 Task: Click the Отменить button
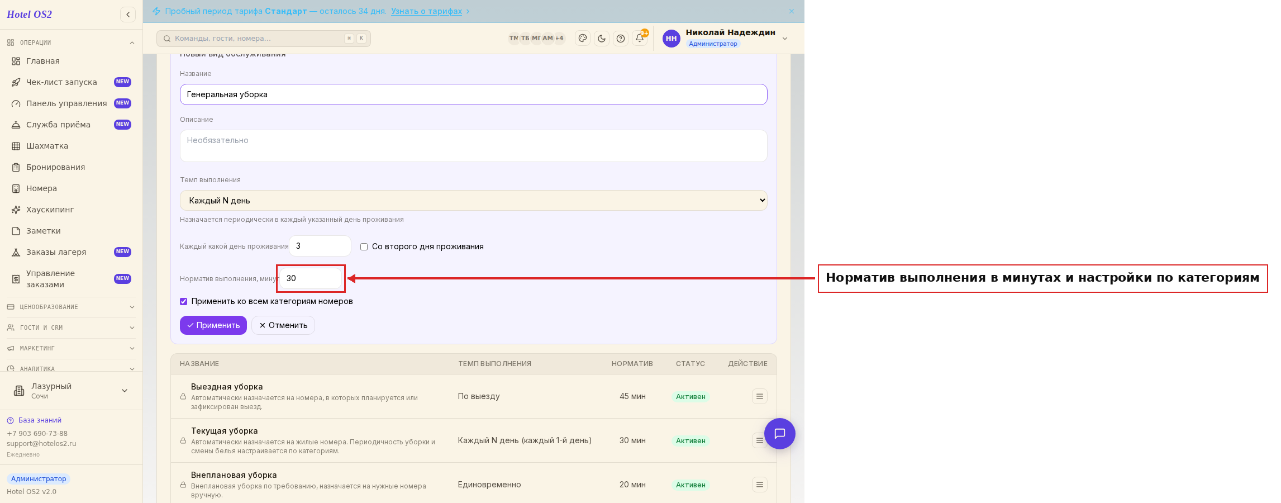point(283,325)
